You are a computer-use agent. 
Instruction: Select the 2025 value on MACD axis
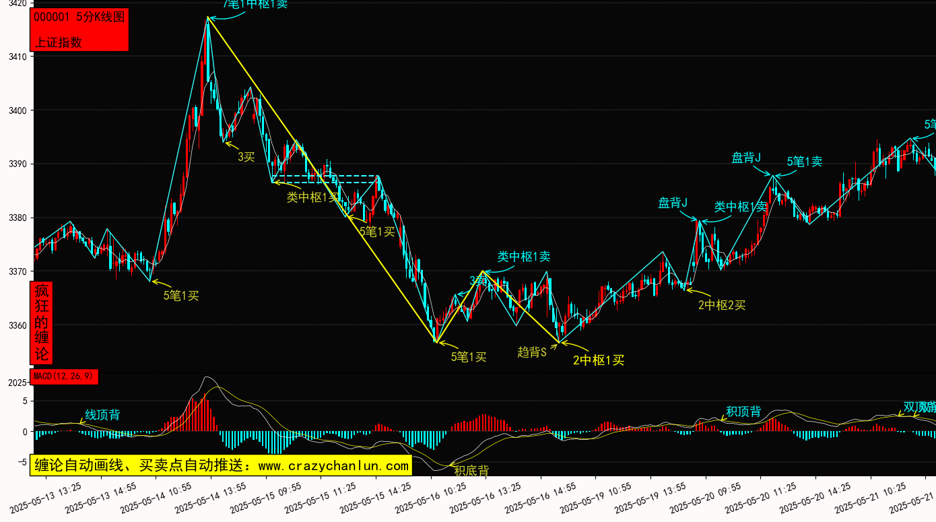tap(17, 383)
